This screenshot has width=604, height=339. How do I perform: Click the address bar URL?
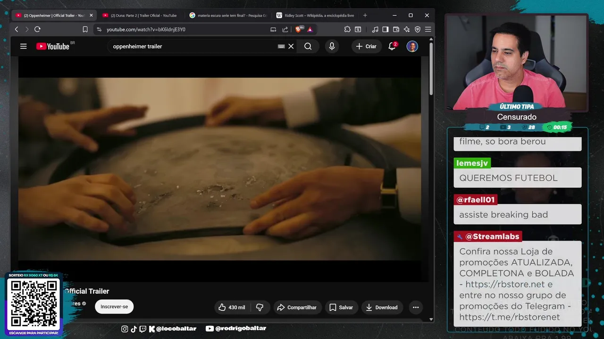pos(146,29)
